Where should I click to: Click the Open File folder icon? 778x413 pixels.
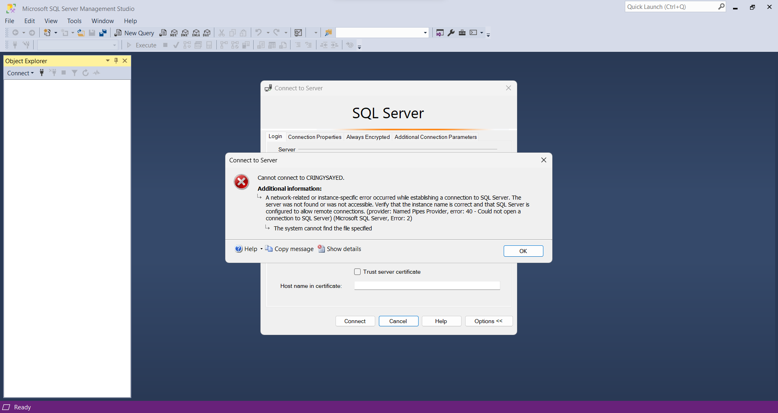click(x=81, y=33)
